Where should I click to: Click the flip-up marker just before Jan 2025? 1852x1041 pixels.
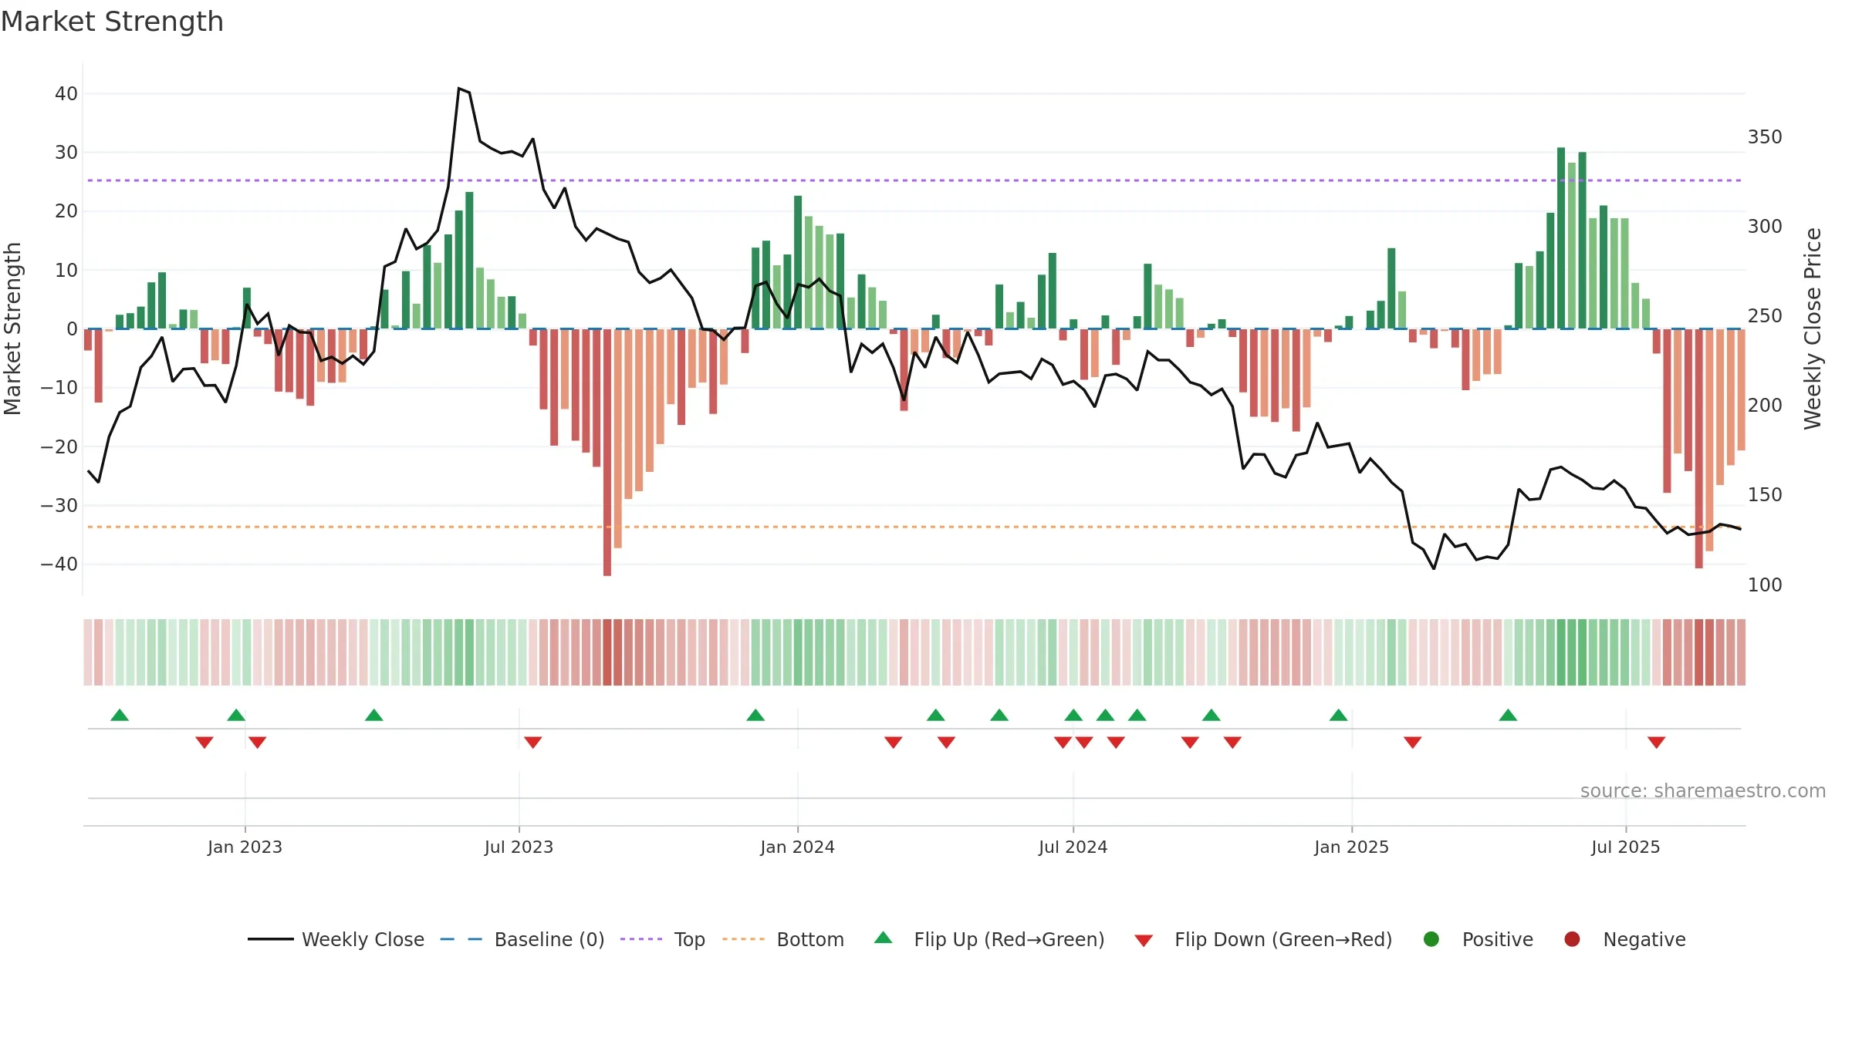tap(1338, 715)
